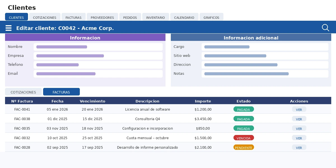Show the client's Cotizaciones sub-tab
This screenshot has width=336, height=168.
coord(23,92)
